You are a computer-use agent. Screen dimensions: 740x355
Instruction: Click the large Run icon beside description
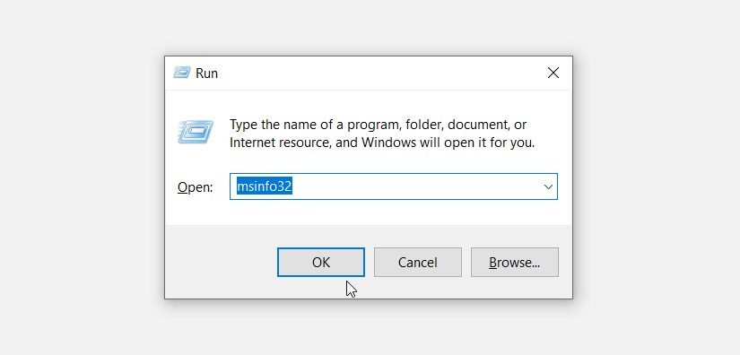pyautogui.click(x=196, y=132)
